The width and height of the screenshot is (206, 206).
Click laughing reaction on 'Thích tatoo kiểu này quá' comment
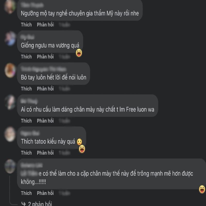click(x=82, y=149)
